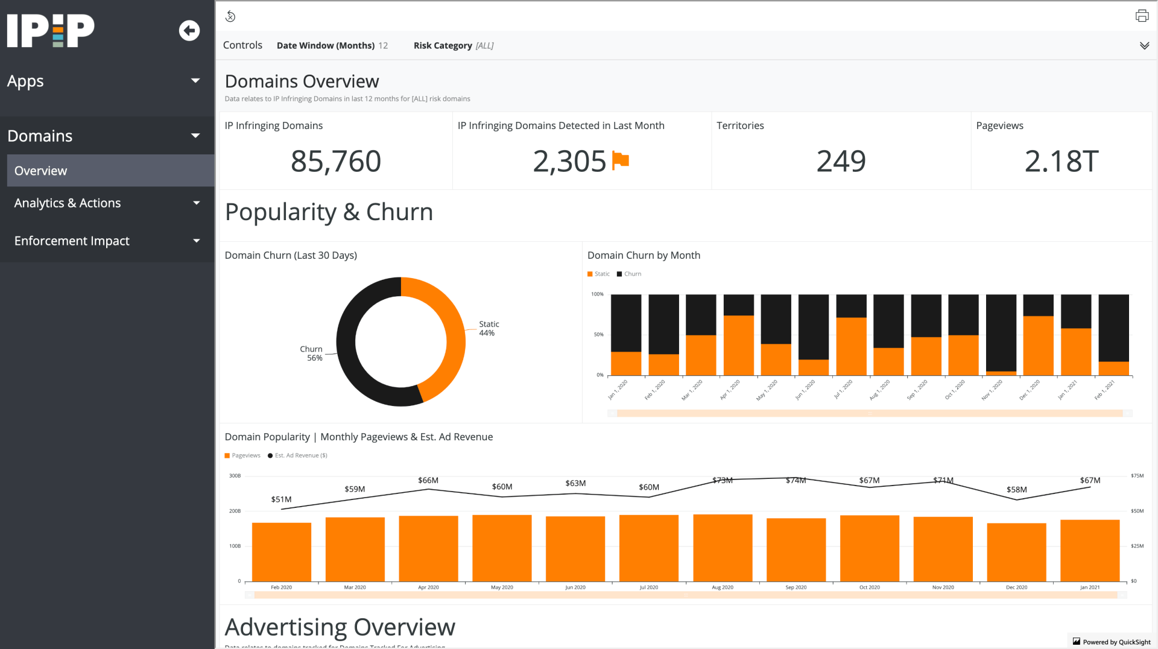
Task: Click the Static legend orange swatch
Action: coord(590,274)
